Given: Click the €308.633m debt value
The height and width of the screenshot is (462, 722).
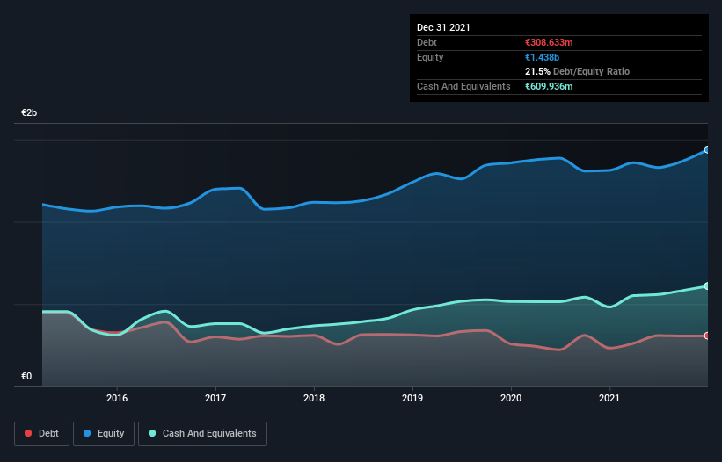Looking at the screenshot, I should [x=549, y=42].
